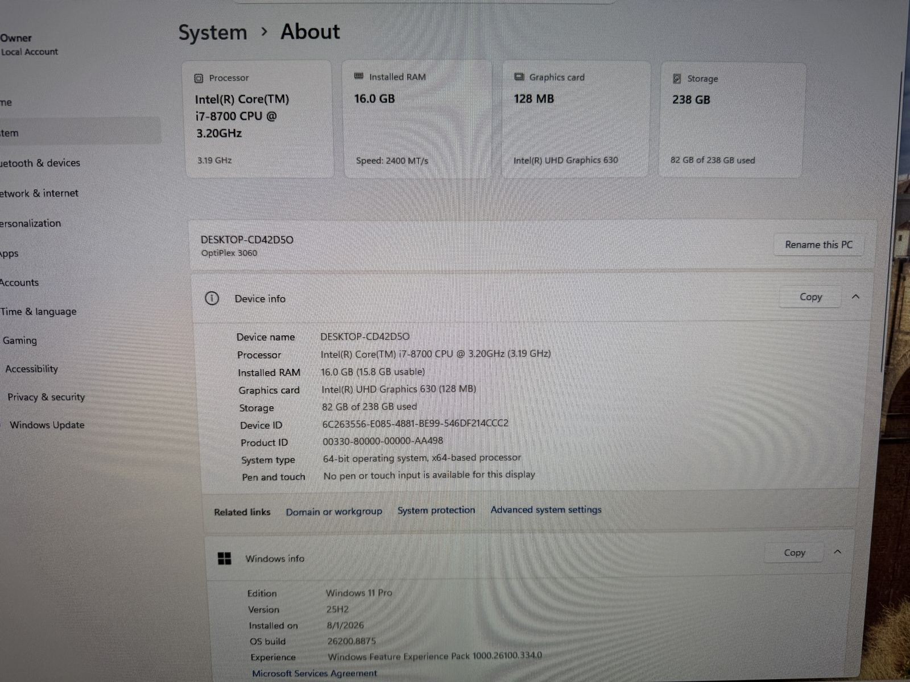Click the Processor card icon
The width and height of the screenshot is (910, 682).
[198, 78]
